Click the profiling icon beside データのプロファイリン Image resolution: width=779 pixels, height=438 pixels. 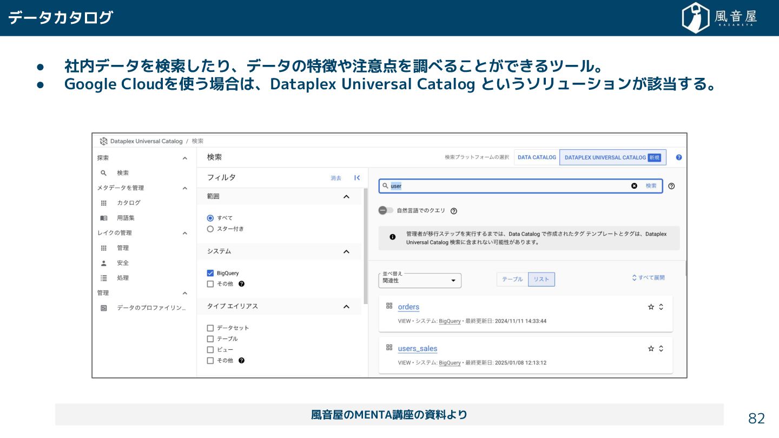click(104, 308)
